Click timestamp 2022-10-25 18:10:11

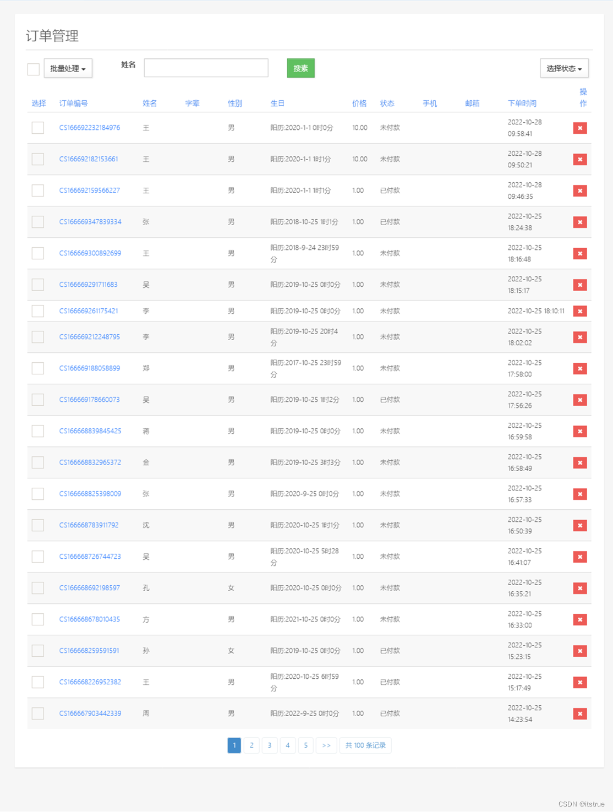pos(536,311)
